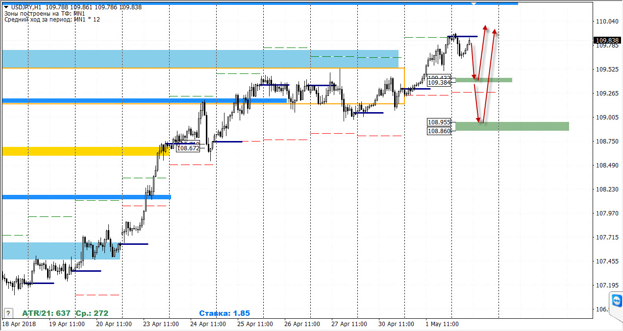
Task: Select the small green zone at 109.384
Action: pos(484,80)
